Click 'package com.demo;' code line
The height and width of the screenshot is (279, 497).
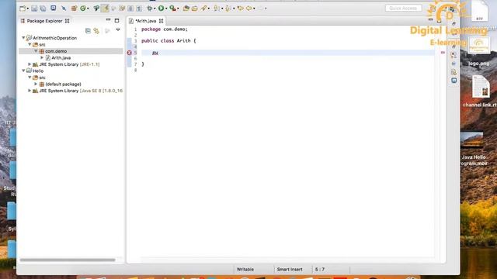165,29
